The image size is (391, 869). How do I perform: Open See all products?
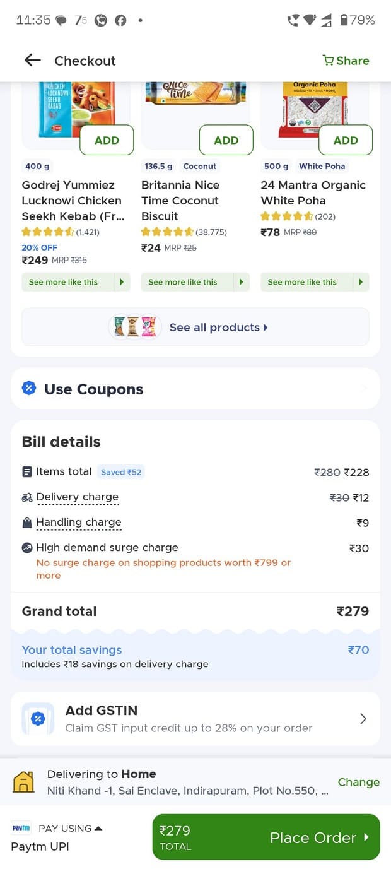(x=195, y=327)
